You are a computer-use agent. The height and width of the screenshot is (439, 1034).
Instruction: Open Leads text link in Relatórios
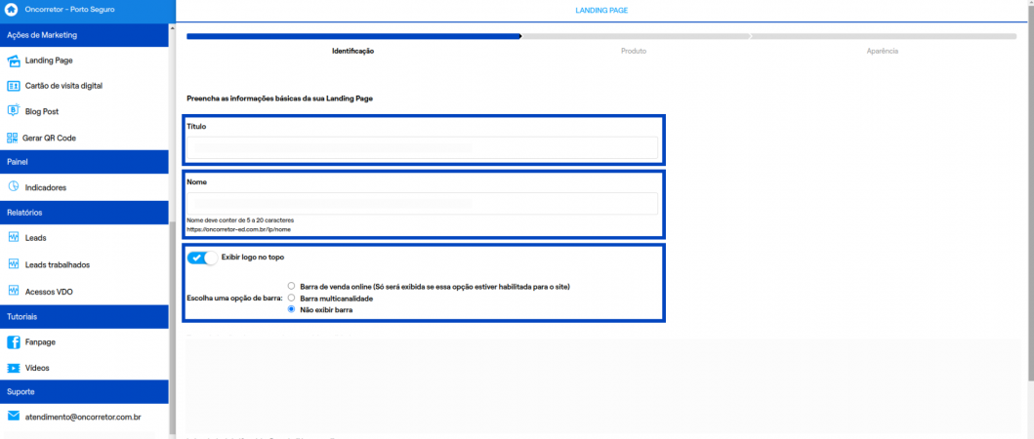(35, 238)
